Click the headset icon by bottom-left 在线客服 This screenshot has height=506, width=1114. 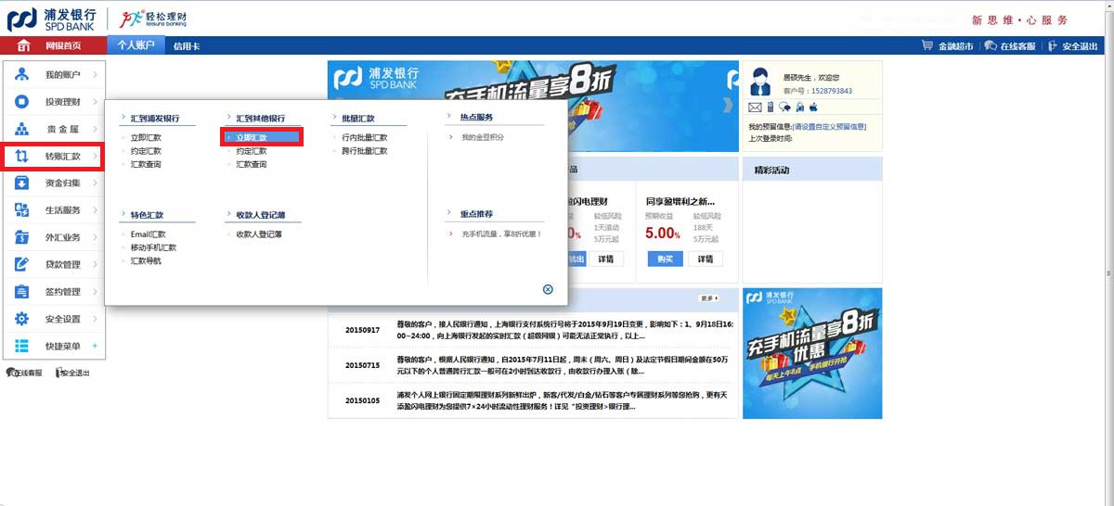(12, 373)
